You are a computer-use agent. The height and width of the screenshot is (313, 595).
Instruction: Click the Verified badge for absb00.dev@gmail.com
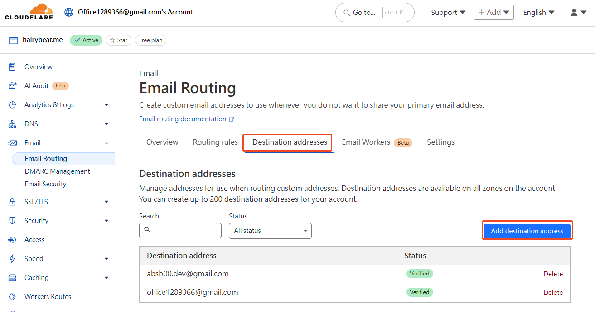coord(420,273)
